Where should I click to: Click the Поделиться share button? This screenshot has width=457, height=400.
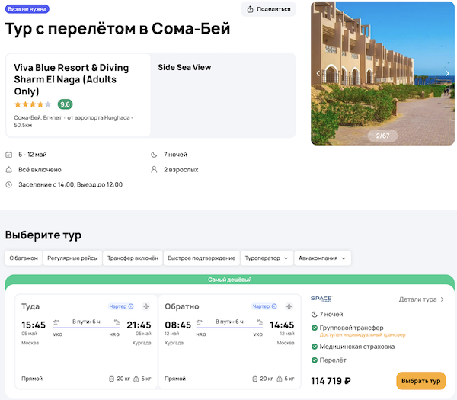pyautogui.click(x=270, y=9)
